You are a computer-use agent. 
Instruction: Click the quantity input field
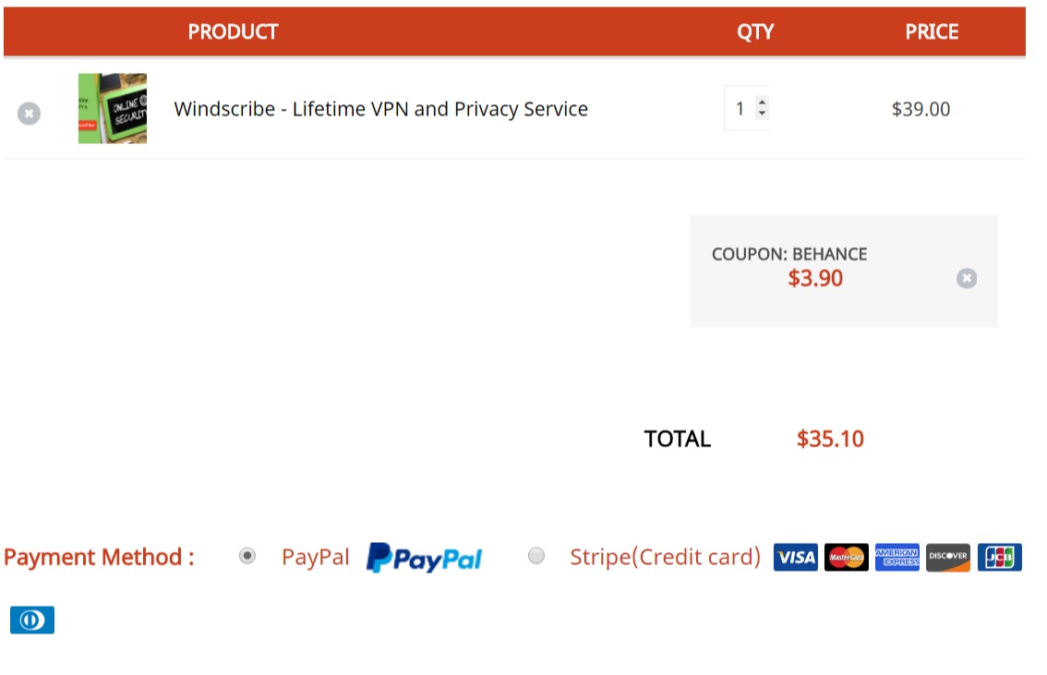[x=740, y=109]
